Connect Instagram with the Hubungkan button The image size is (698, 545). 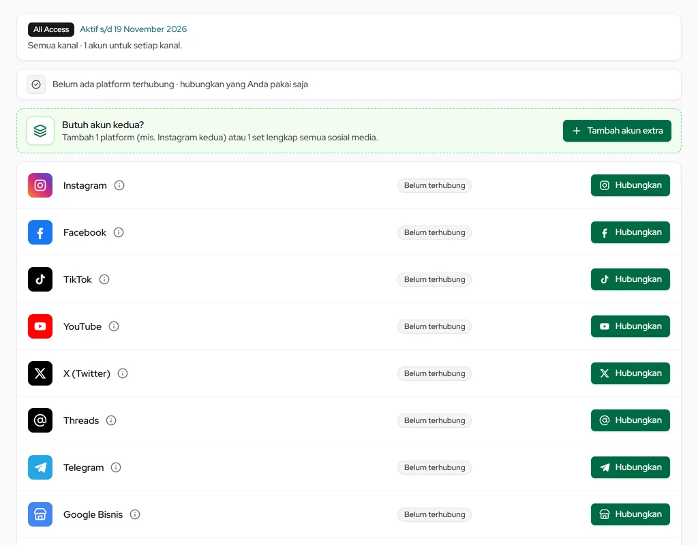[x=631, y=185]
